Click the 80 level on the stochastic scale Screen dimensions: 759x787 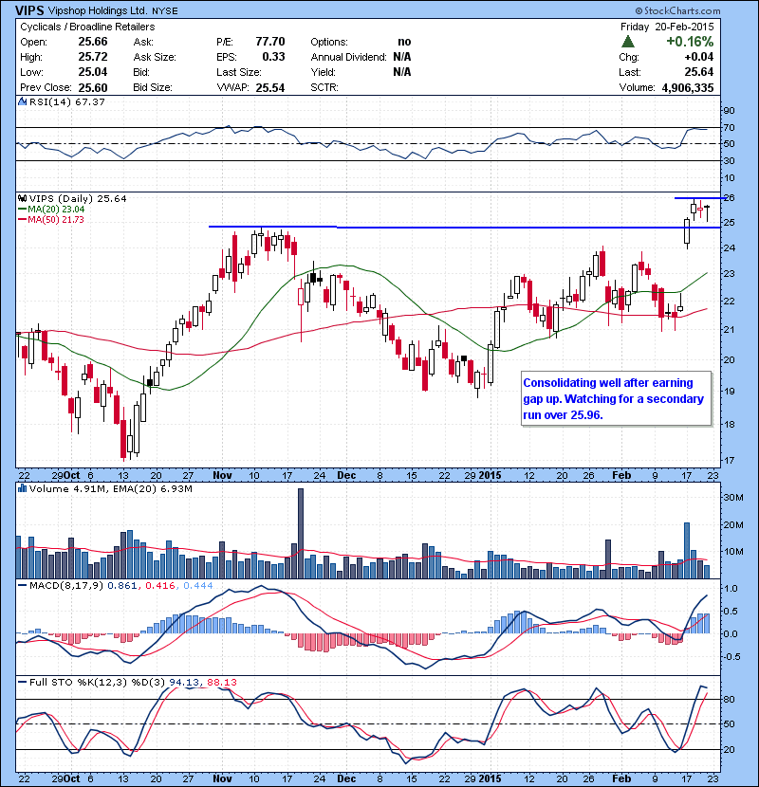click(729, 699)
